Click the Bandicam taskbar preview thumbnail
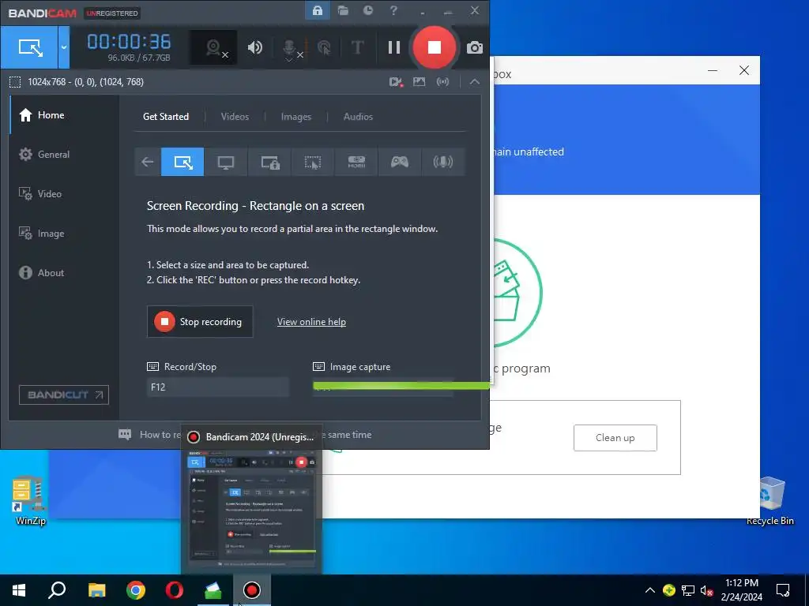This screenshot has height=606, width=809. (252, 509)
